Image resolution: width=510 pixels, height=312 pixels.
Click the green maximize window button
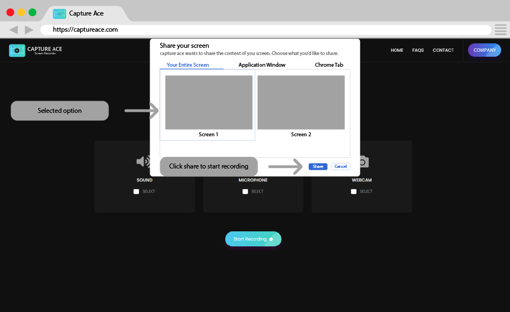pos(32,12)
